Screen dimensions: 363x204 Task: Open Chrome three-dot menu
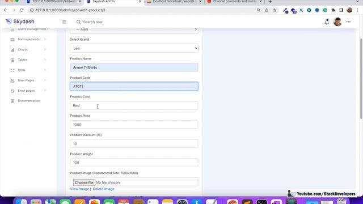pos(357,10)
